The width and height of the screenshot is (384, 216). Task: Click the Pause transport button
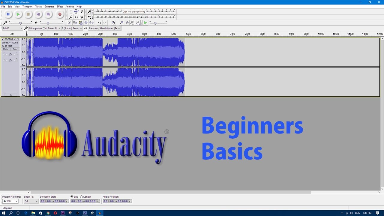(x=8, y=14)
